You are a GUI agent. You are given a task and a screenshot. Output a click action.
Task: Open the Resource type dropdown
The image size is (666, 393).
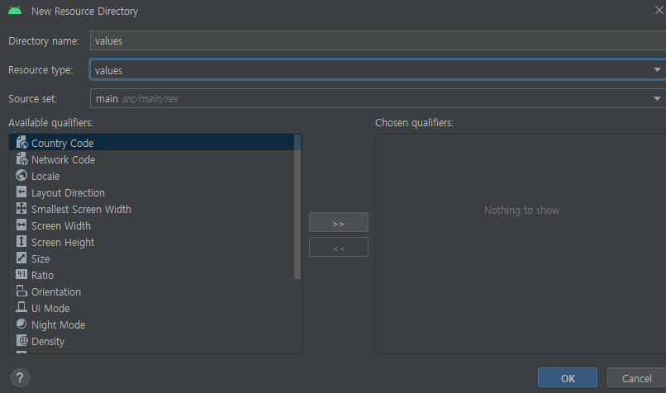pyautogui.click(x=378, y=70)
